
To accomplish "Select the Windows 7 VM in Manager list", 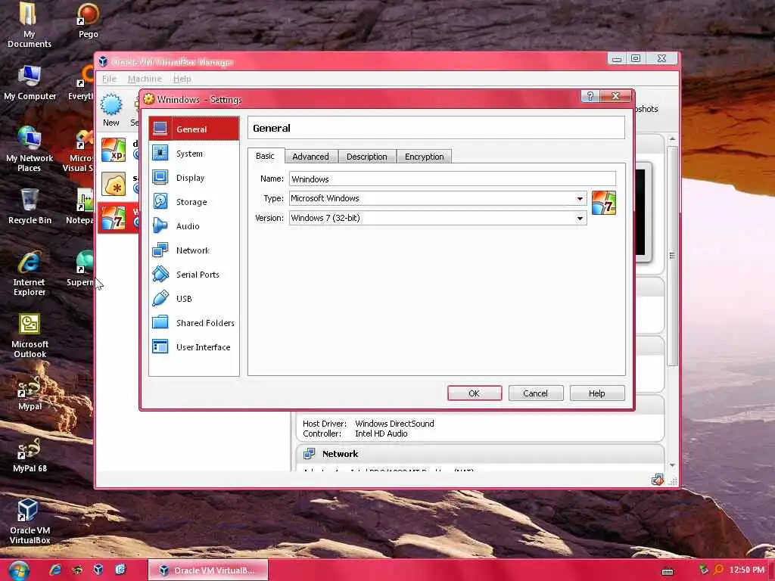I will [x=114, y=218].
